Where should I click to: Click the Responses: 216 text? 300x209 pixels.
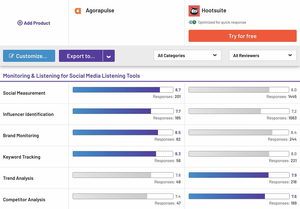click(283, 182)
